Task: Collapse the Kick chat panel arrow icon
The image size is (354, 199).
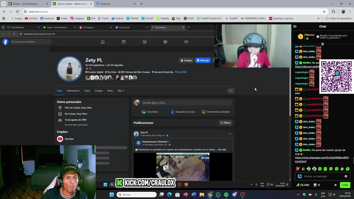Action: (295, 27)
